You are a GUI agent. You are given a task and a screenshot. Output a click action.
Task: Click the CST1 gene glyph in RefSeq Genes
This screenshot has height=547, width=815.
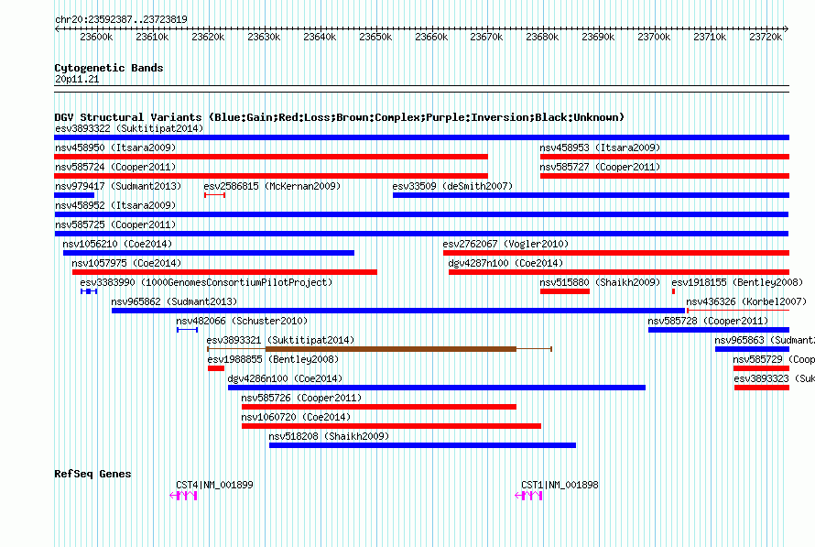tap(528, 496)
